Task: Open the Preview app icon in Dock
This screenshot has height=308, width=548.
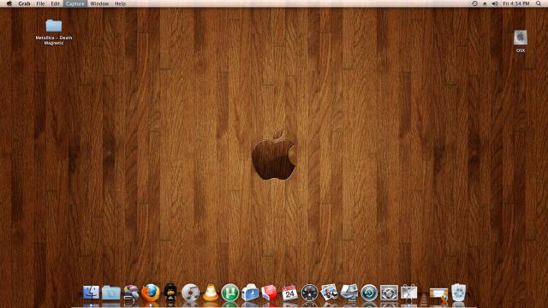Action: tap(349, 292)
